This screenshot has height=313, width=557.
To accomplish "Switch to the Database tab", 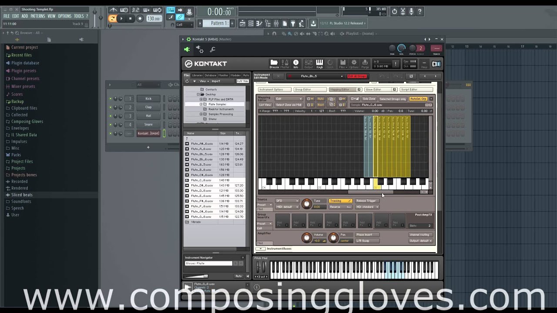I will (211, 75).
